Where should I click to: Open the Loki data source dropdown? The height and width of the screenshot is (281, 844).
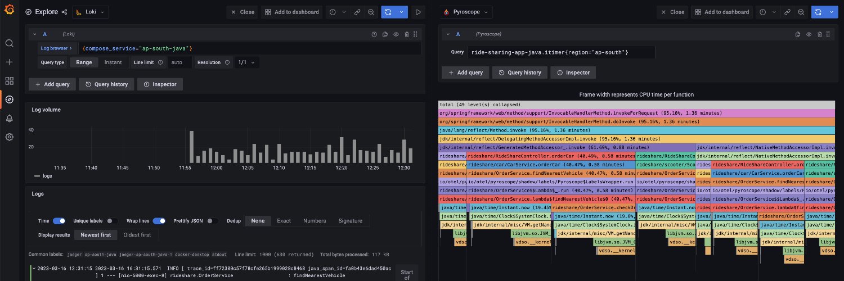91,12
